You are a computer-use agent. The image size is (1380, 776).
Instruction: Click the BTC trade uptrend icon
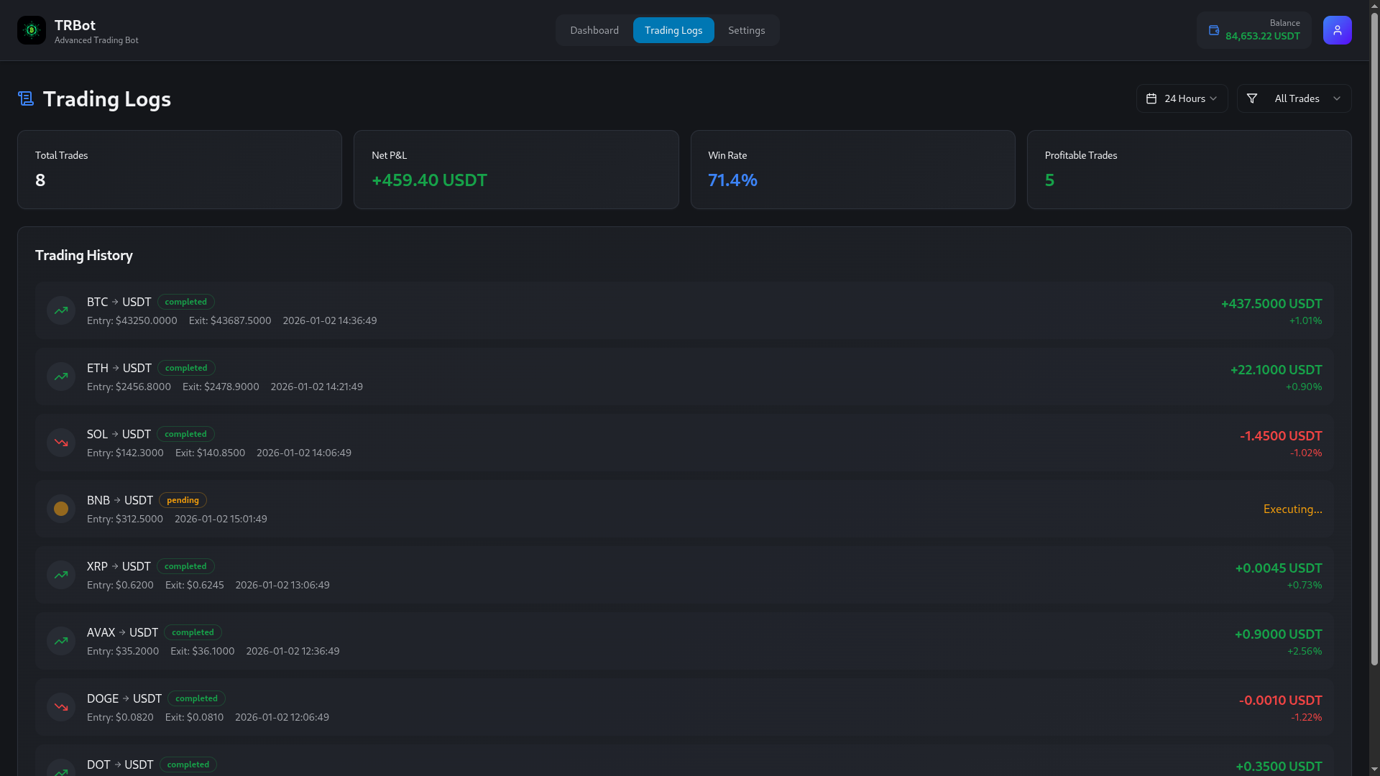61,310
